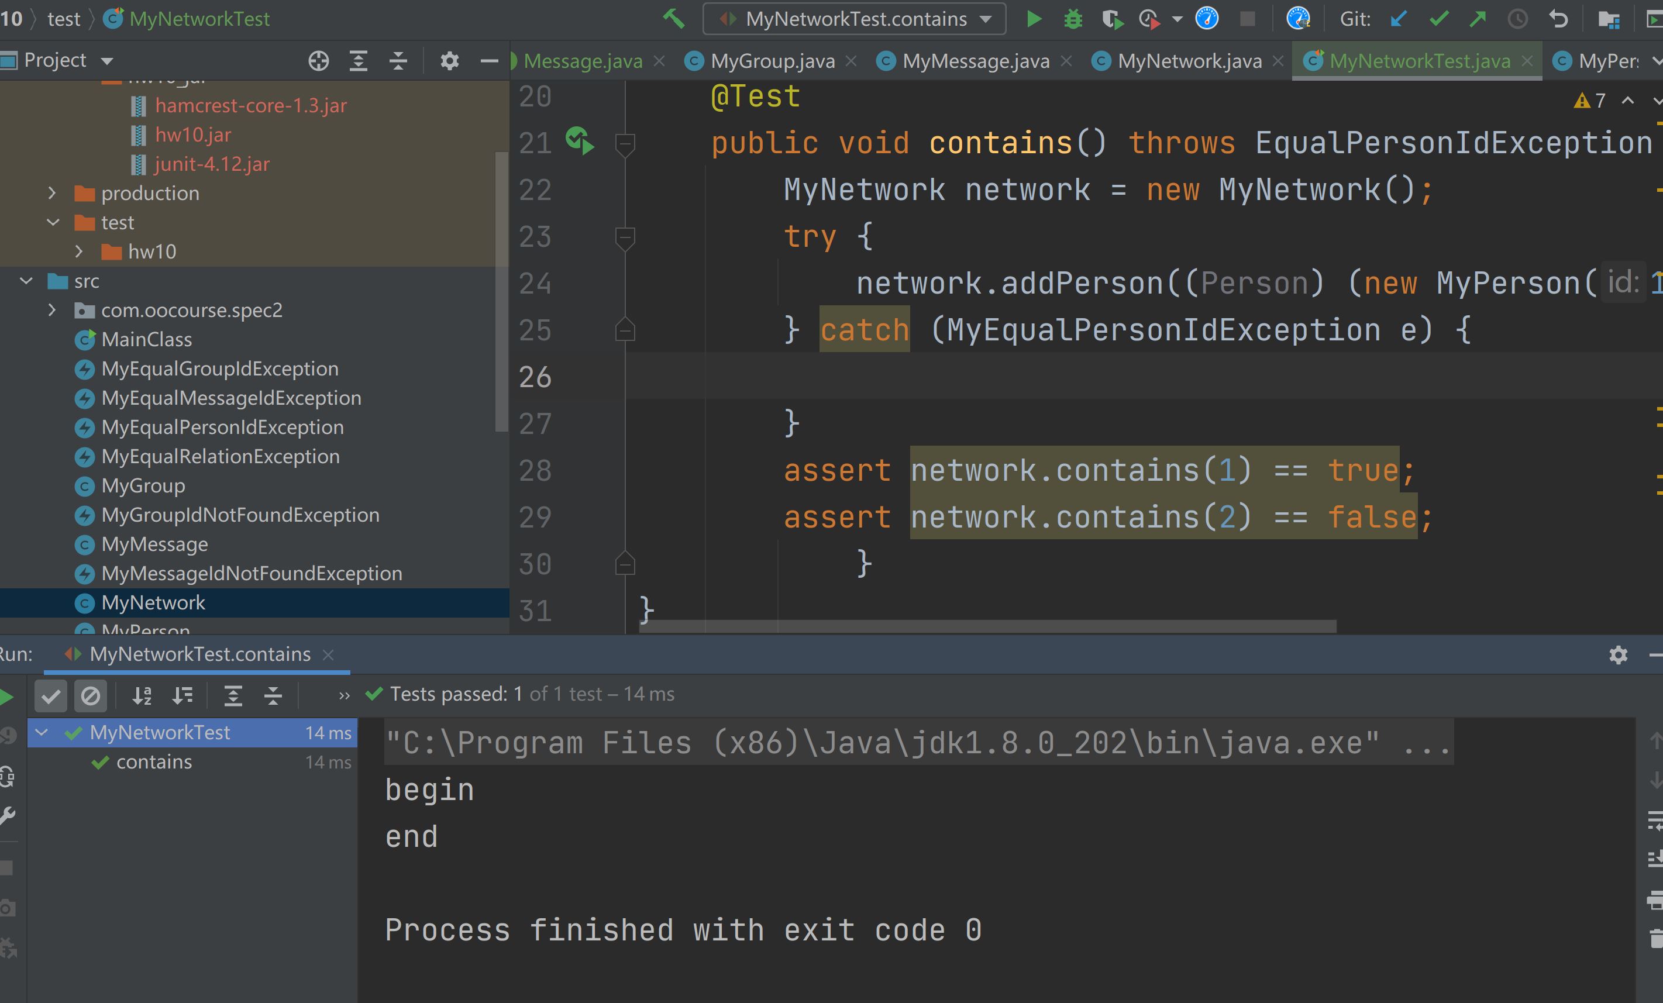Expand the com.oocourse.spec2 package
1663x1003 pixels.
52,310
